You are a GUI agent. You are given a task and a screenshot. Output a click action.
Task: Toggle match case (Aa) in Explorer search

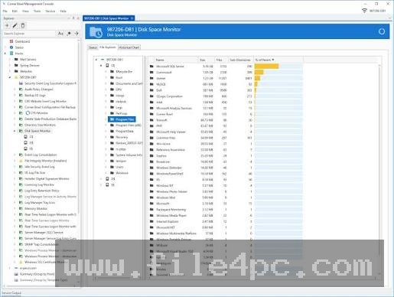click(x=60, y=34)
